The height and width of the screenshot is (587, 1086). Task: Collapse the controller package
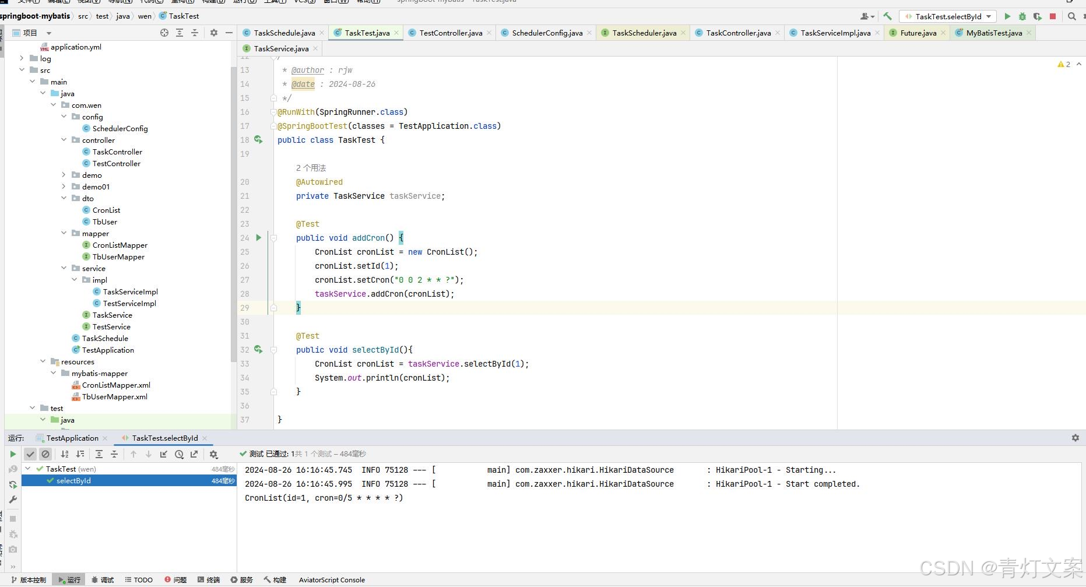coord(64,140)
